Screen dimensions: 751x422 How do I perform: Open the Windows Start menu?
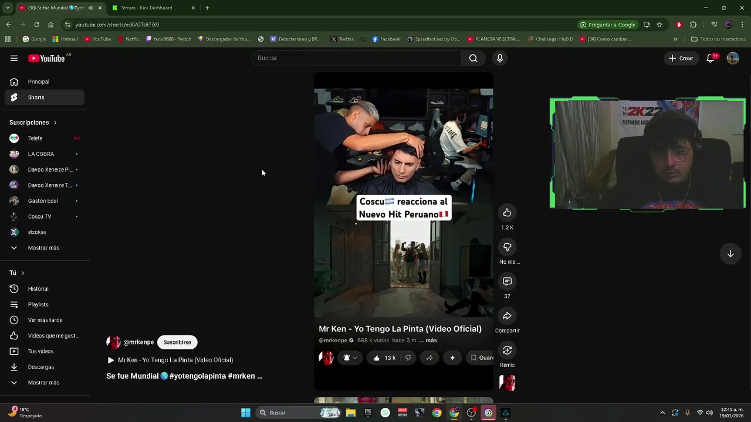pos(246,413)
